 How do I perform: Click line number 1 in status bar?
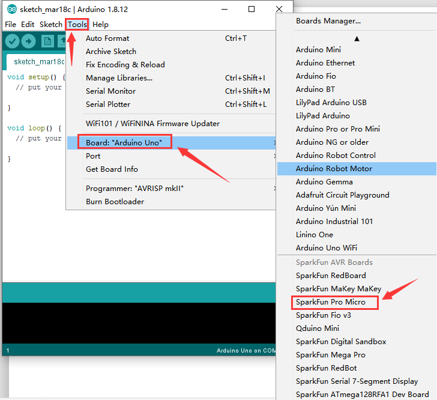click(x=8, y=350)
